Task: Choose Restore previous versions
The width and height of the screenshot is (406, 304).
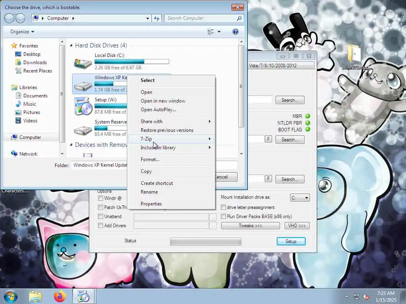Action: point(171,130)
